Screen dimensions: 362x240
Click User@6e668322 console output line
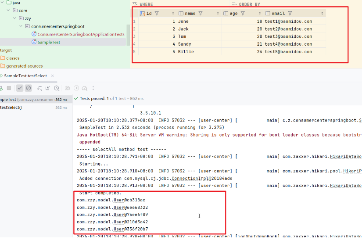click(112, 207)
